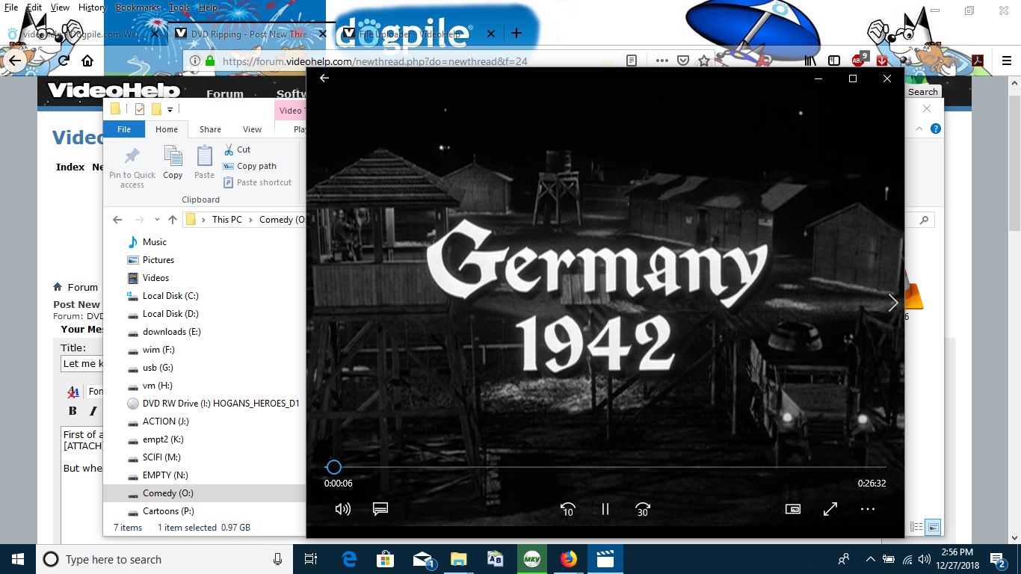
Task: Click Cut in the Clipboard group
Action: click(x=238, y=149)
